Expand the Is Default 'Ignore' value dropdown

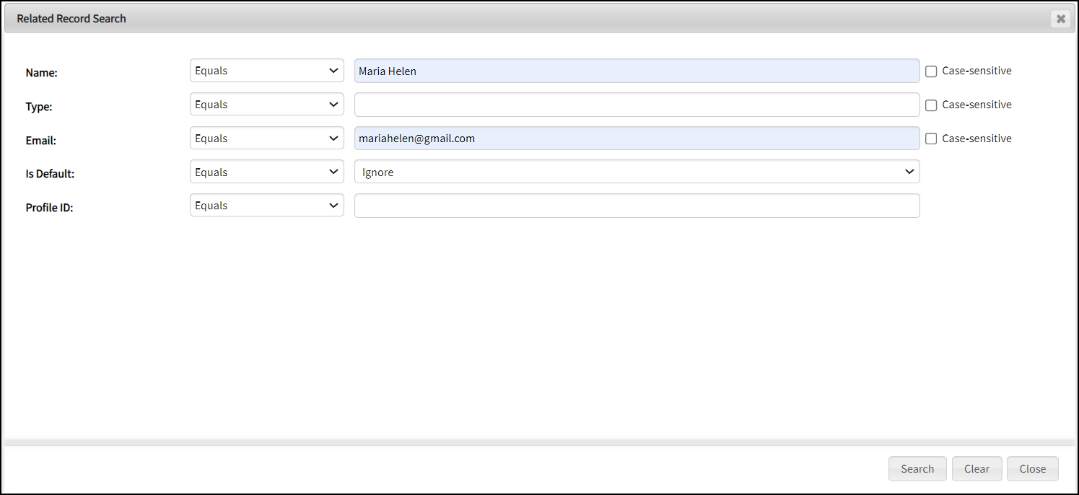pyautogui.click(x=637, y=172)
